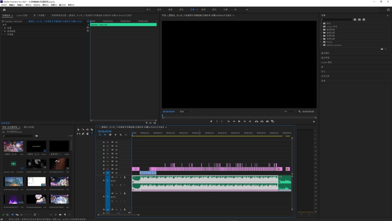Toggle the lock on video track V2
This screenshot has width=392, height=221.
(x=104, y=169)
